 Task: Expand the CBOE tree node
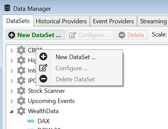pyautogui.click(x=12, y=51)
